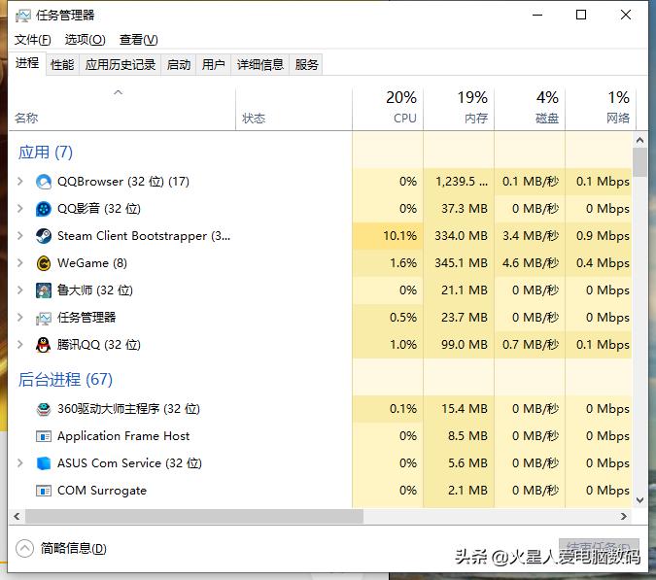Expand the QQ影音 process group

click(x=19, y=208)
